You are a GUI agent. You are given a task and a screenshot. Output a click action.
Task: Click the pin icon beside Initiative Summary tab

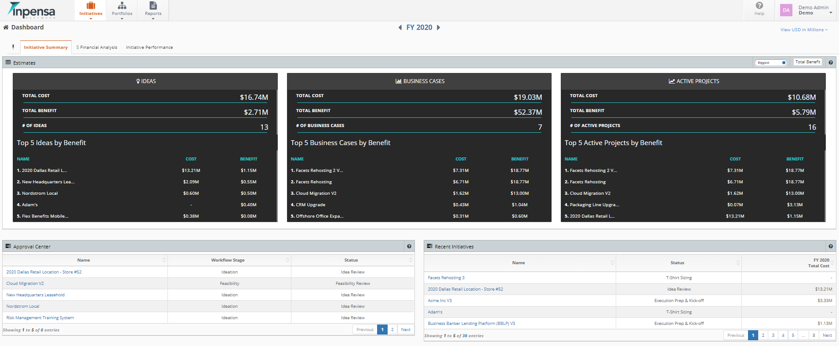point(13,47)
